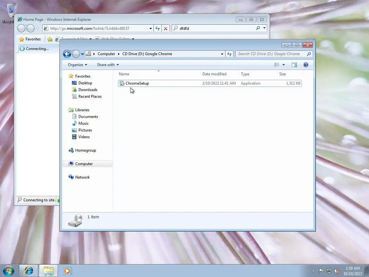Open the Share with menu
369x277 pixels.
pos(108,65)
